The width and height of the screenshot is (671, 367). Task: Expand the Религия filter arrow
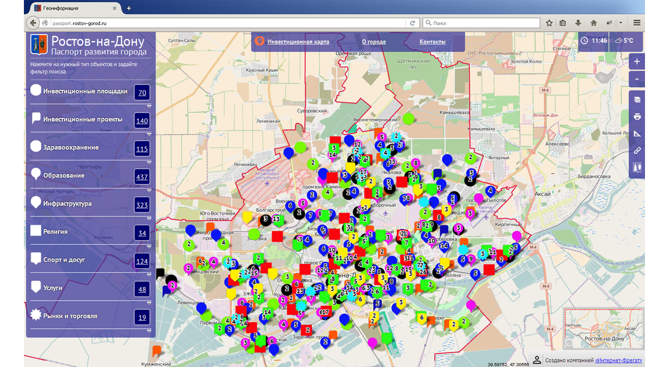point(149,246)
